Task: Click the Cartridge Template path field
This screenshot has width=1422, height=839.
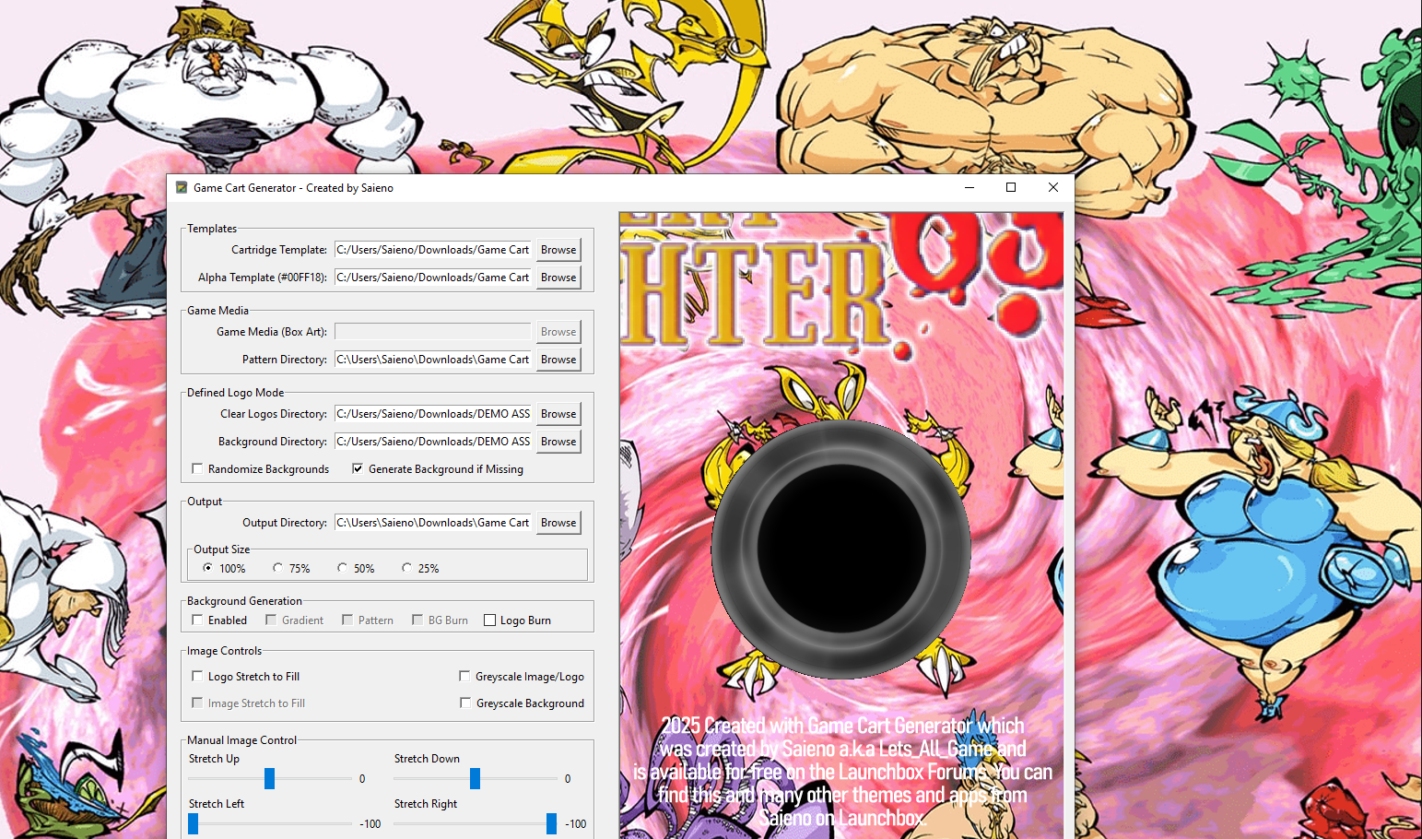Action: pyautogui.click(x=433, y=250)
